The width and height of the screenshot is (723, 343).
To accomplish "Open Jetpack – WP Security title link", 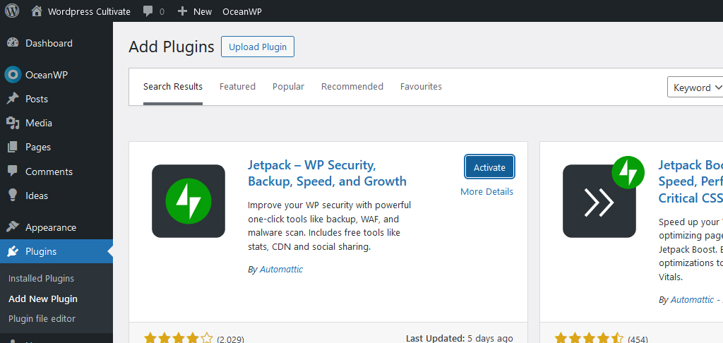I will [328, 173].
